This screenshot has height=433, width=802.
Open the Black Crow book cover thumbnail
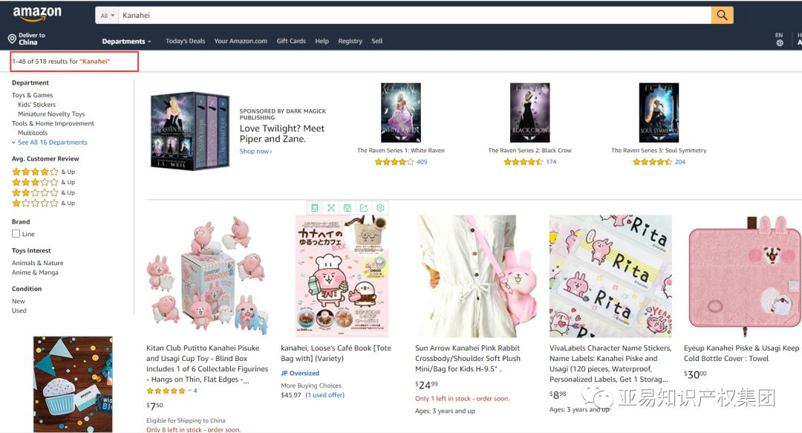(x=530, y=113)
